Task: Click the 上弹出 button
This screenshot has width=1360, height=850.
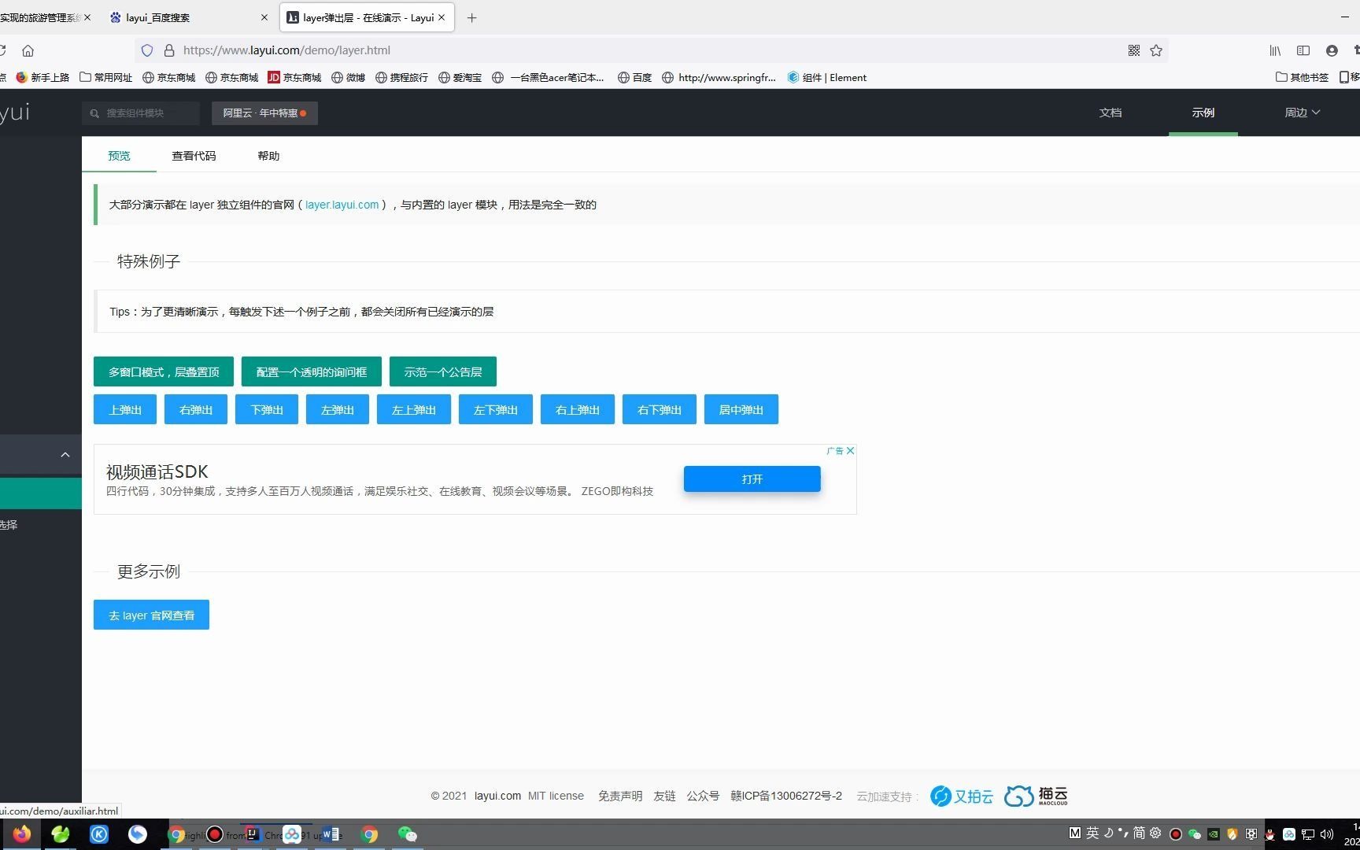Action: coord(125,409)
